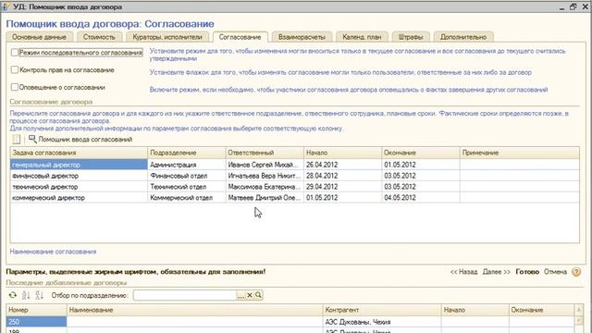Click magnifier search icon in department filter
This screenshot has width=592, height=333.
[x=258, y=295]
